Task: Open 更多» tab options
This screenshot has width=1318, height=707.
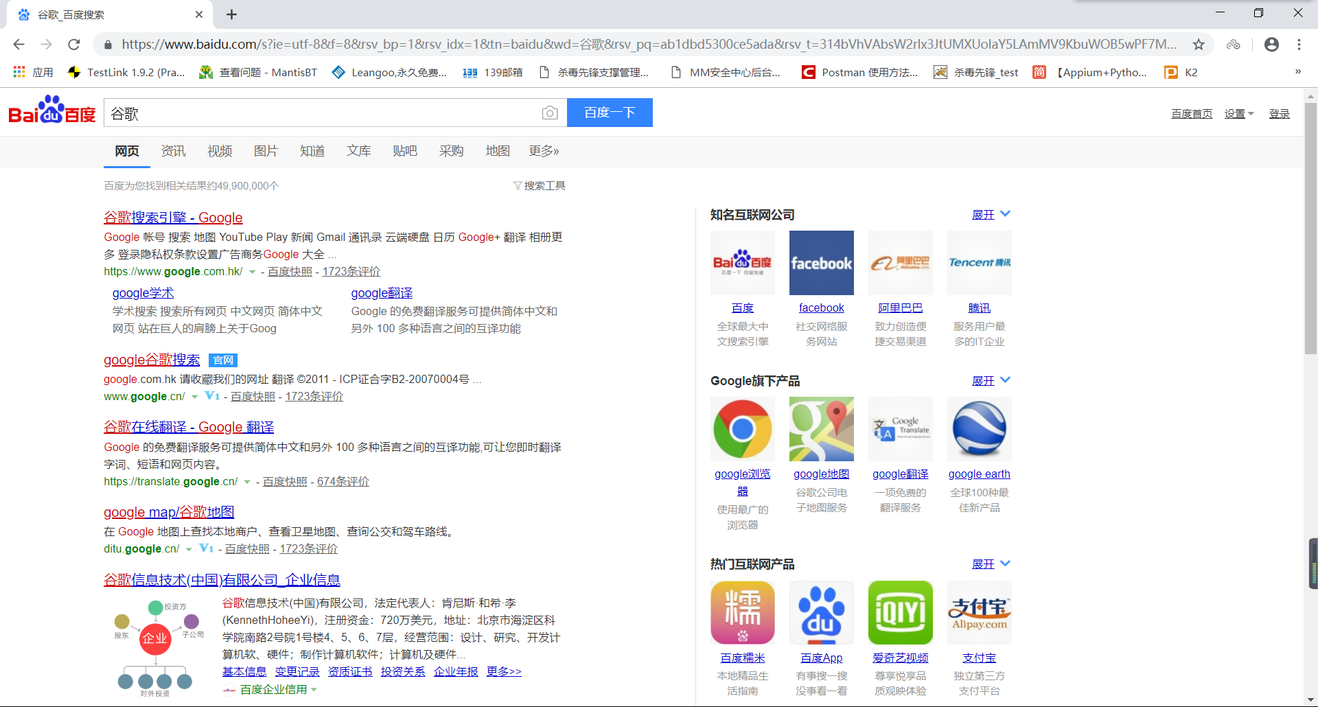Action: 544,151
